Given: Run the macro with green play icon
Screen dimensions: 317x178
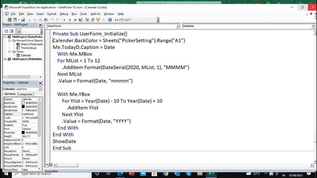Looking at the screenshot, I should pos(64,20).
